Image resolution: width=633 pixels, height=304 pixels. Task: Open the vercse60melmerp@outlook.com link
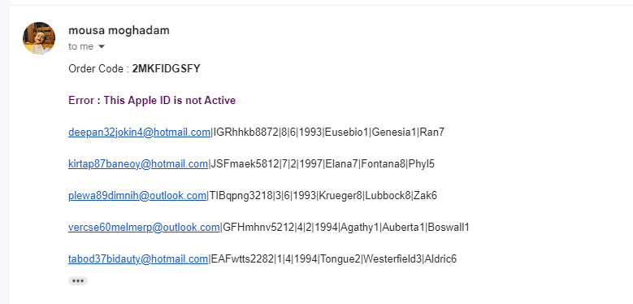(x=144, y=228)
